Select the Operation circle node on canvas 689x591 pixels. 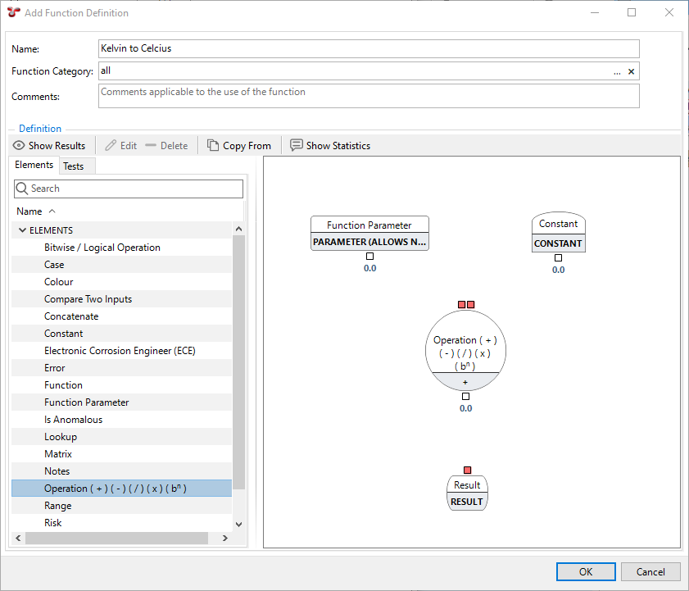click(x=466, y=351)
